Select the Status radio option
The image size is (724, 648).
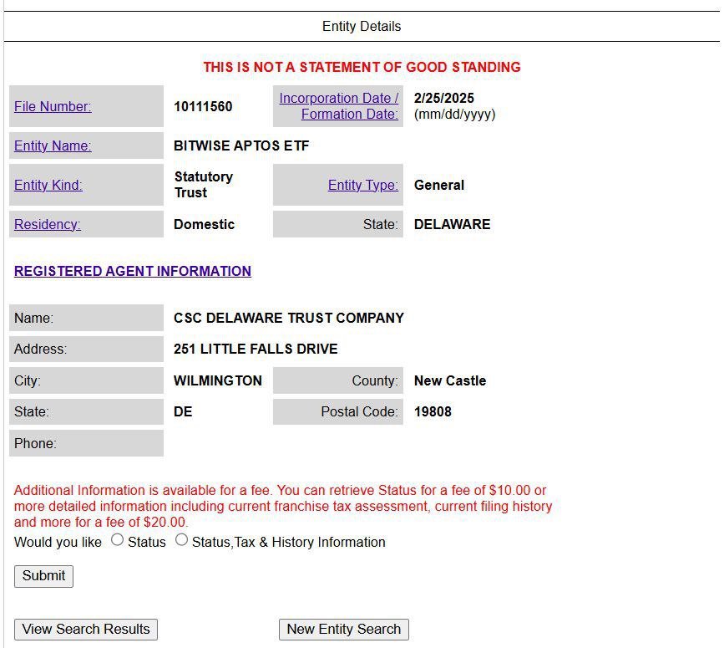pyautogui.click(x=118, y=540)
